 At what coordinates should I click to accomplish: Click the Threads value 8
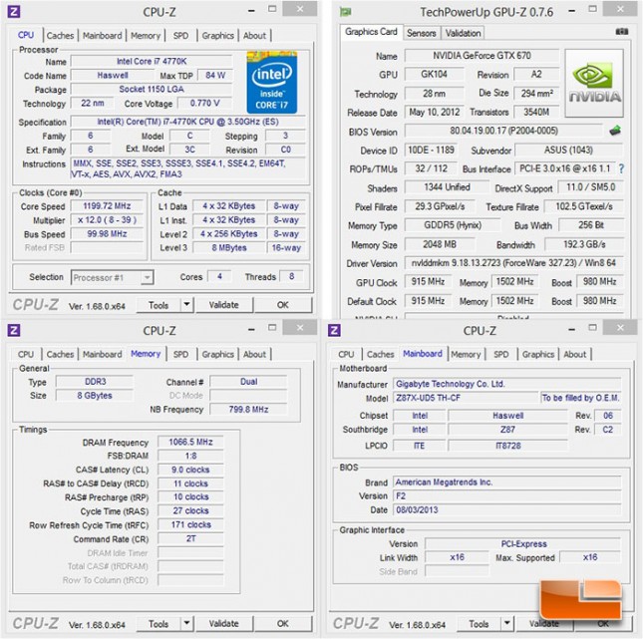pyautogui.click(x=291, y=276)
